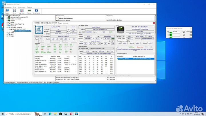Image resolution: width=206 pixels, height=116 pixels.
Task: Click the Microsoft Windows 10 Home OS text
Action: tap(135, 50)
